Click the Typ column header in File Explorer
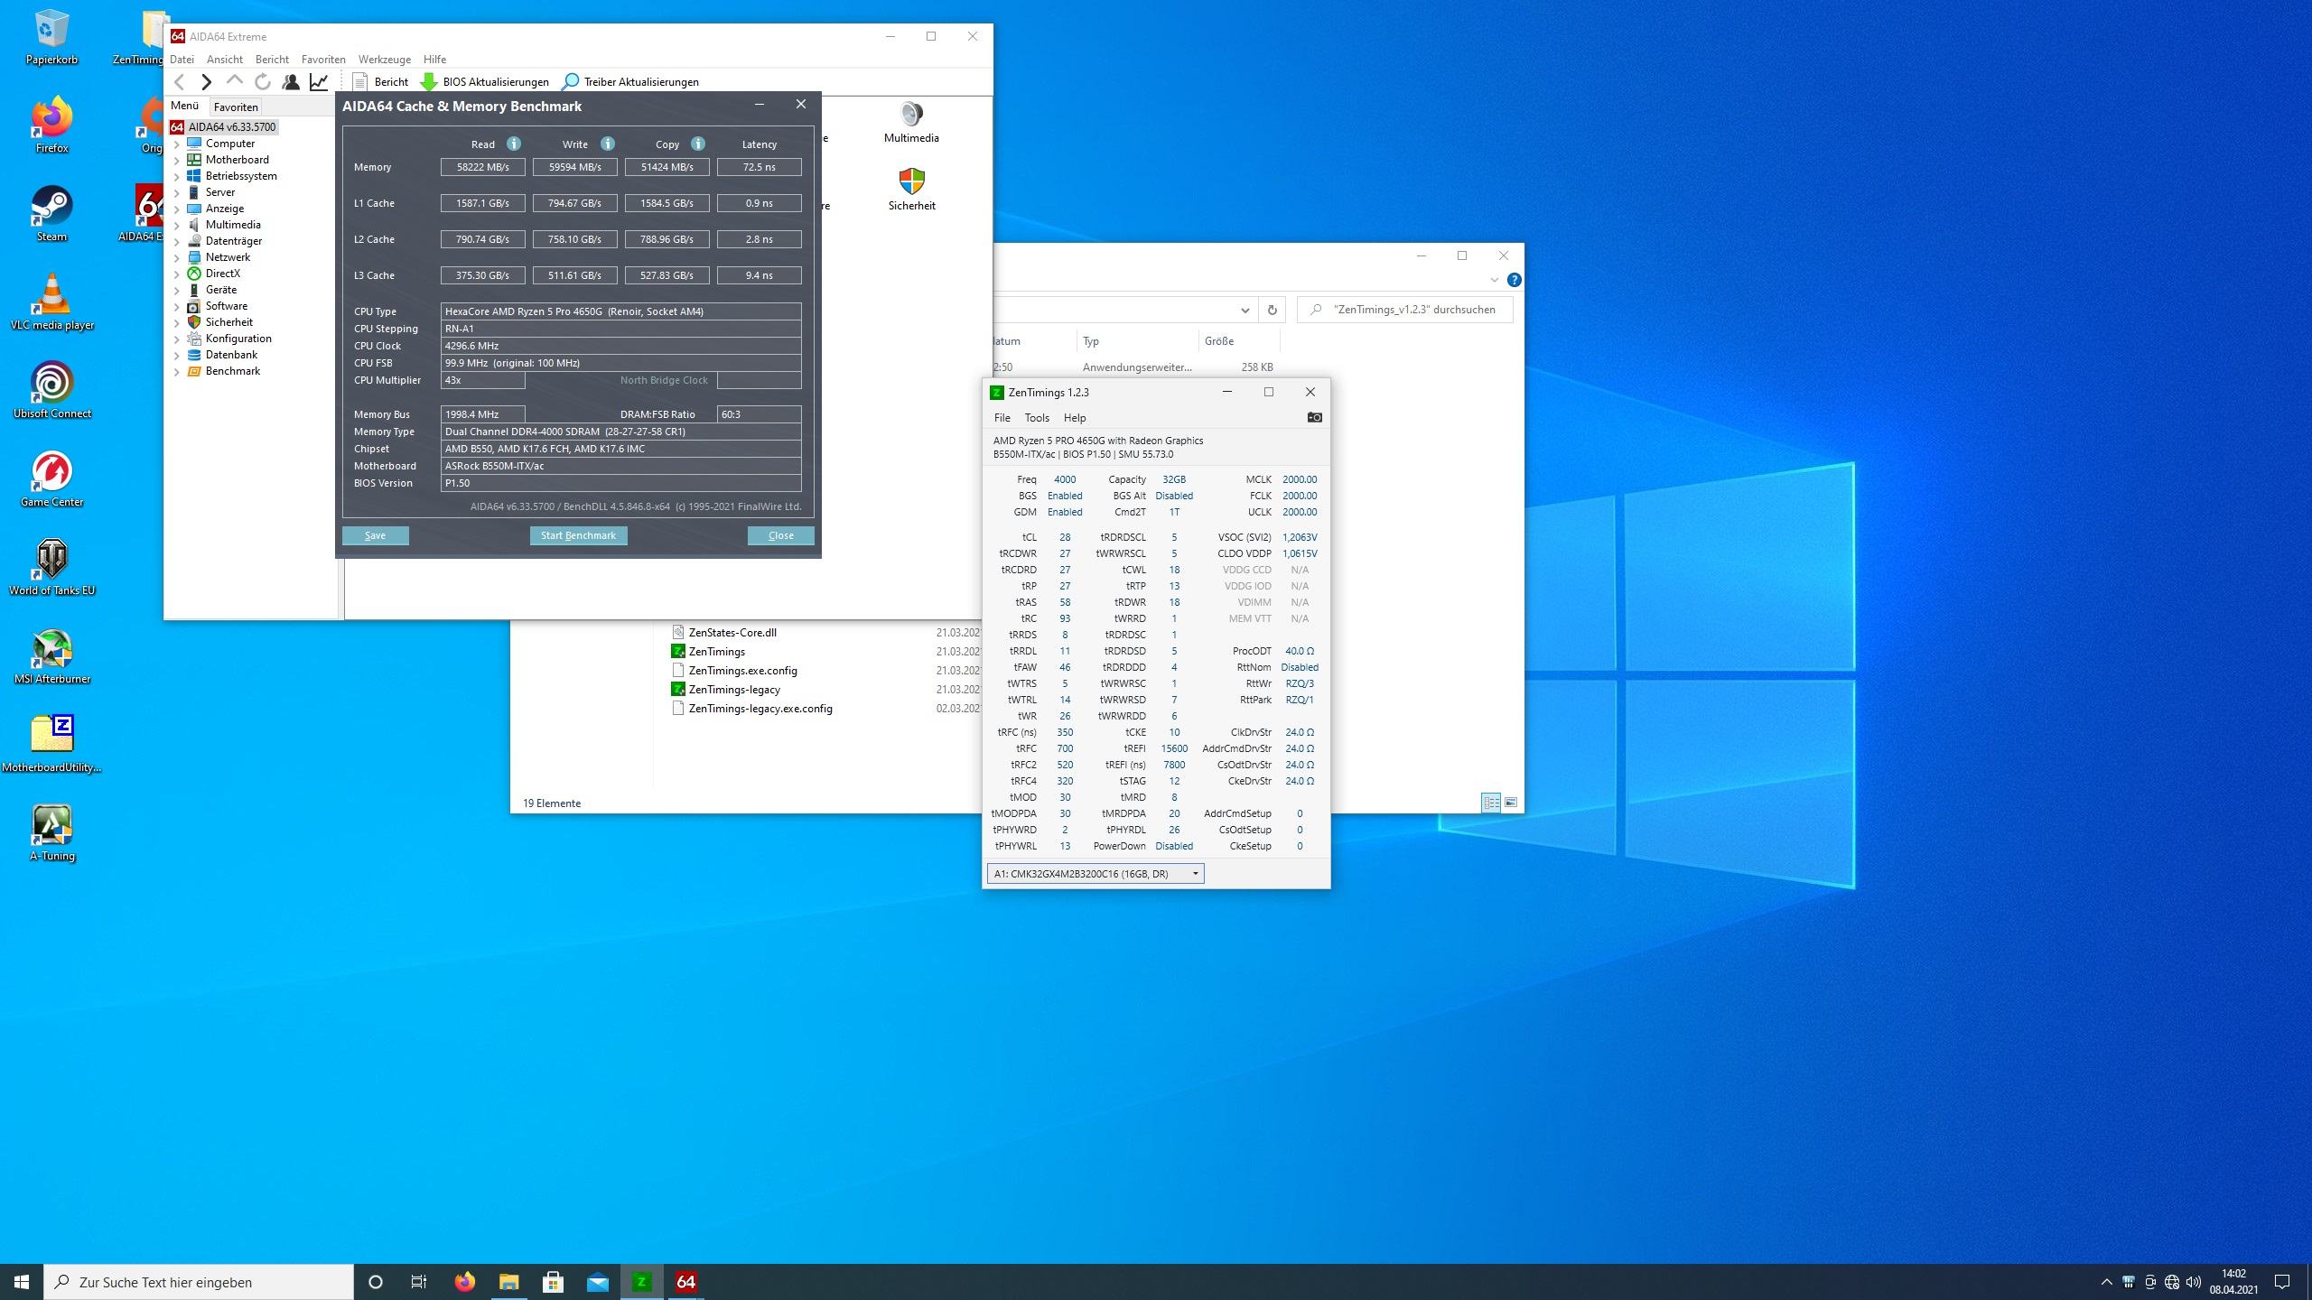Viewport: 2312px width, 1300px height. click(1138, 341)
